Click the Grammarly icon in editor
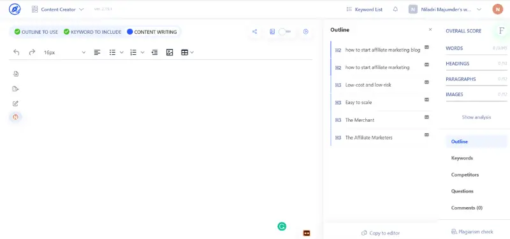Image resolution: width=510 pixels, height=239 pixels. (282, 227)
